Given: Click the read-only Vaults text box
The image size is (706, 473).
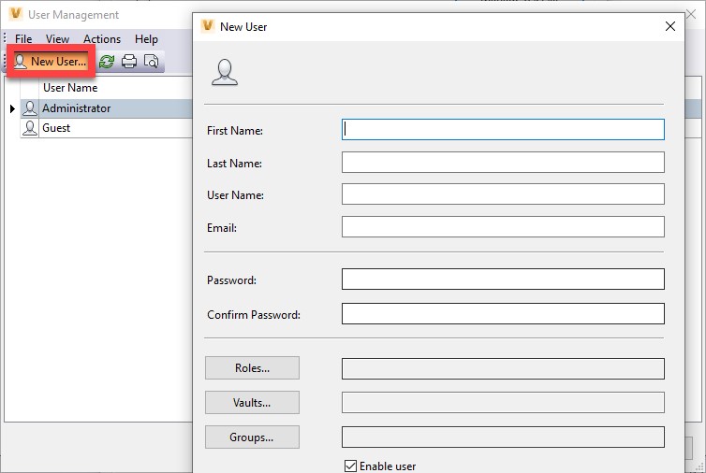Looking at the screenshot, I should 503,402.
